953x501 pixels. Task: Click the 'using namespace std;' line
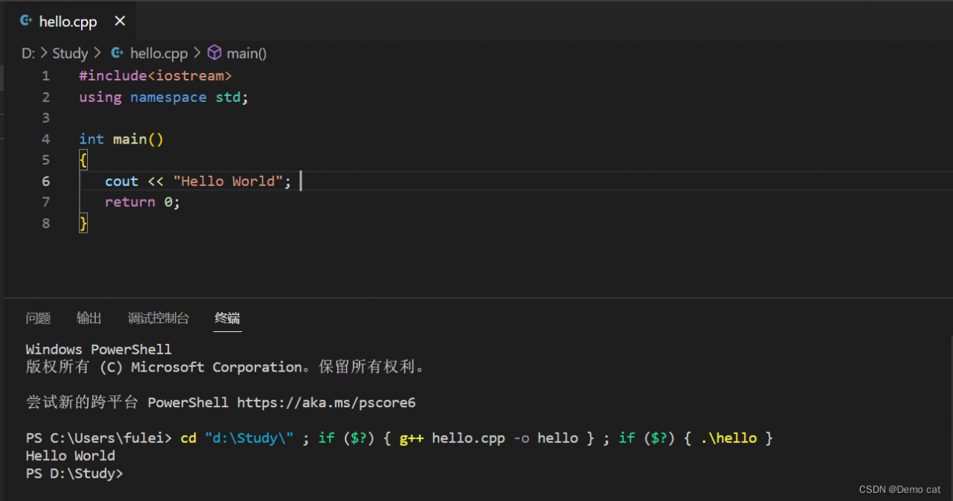click(x=164, y=97)
